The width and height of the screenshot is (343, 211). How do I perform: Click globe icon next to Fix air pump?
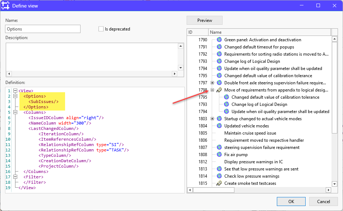click(x=219, y=154)
